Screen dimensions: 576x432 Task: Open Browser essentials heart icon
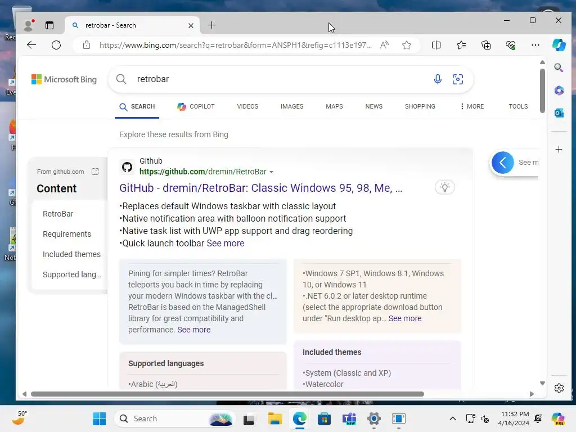[x=511, y=45]
